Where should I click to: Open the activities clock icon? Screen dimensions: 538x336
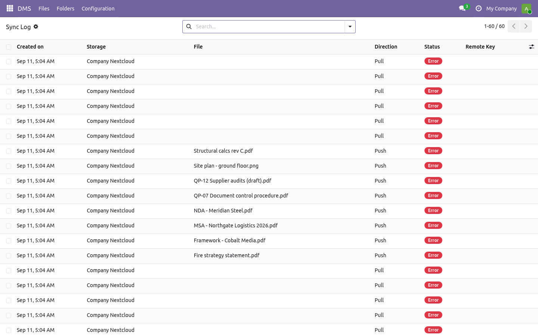pos(479,8)
